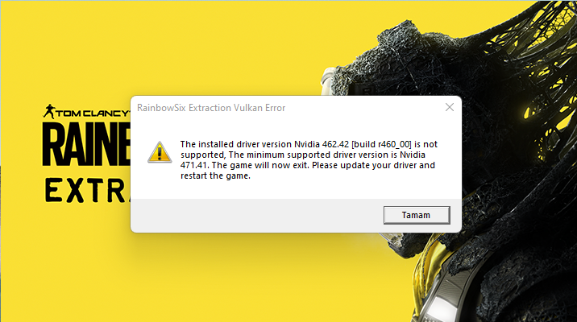The image size is (577, 322).
Task: Click the Tamam button to dismiss
Action: tap(417, 215)
